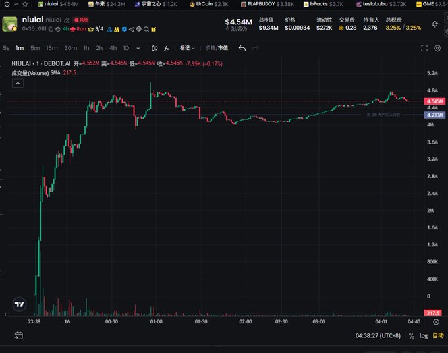Click the price value $0.00934
Image resolution: width=448 pixels, height=353 pixels.
(x=297, y=28)
